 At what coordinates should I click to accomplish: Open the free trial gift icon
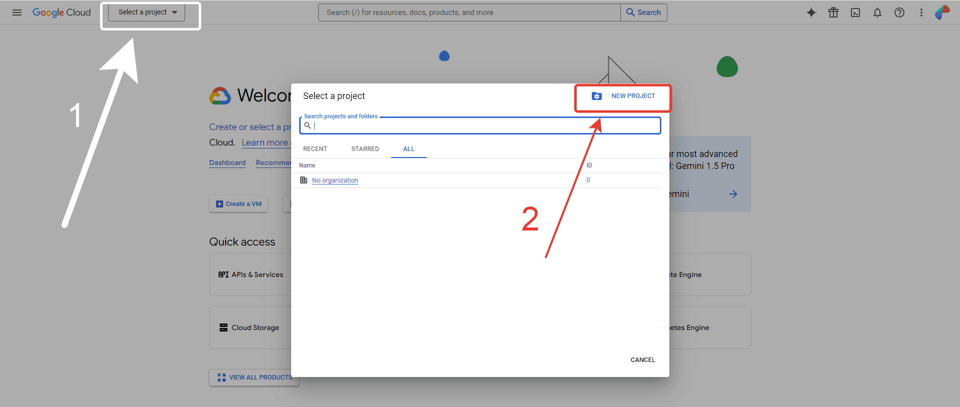[x=833, y=12]
